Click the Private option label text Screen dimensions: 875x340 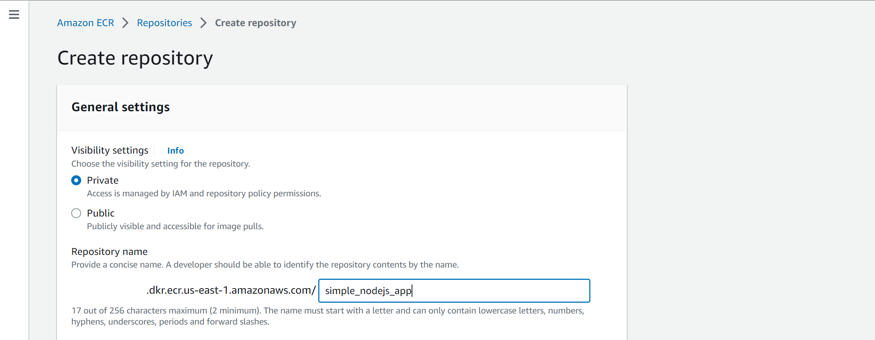pos(102,180)
